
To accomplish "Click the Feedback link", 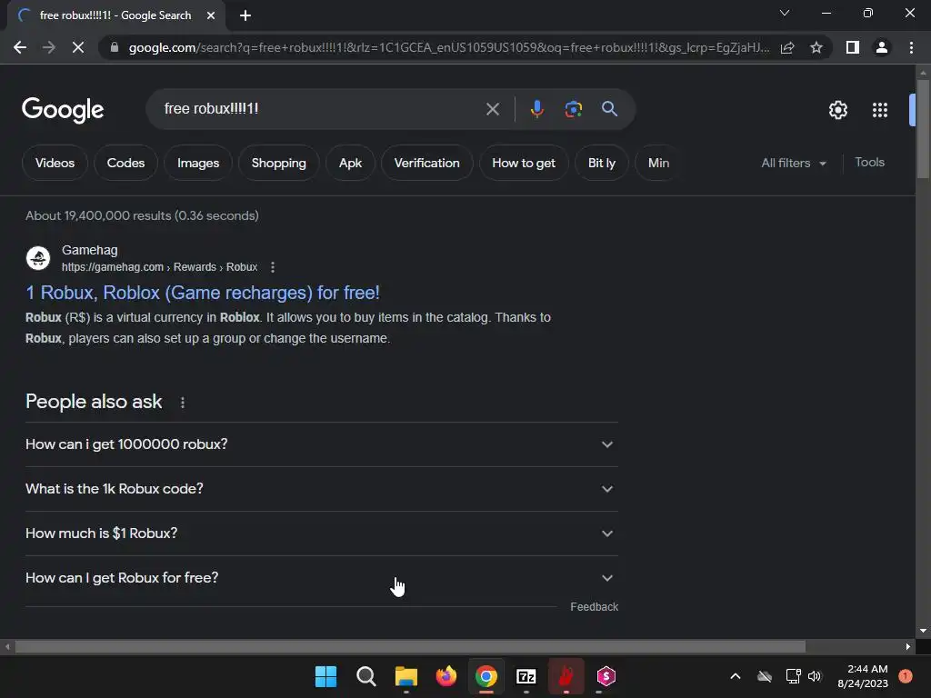I will click(594, 606).
